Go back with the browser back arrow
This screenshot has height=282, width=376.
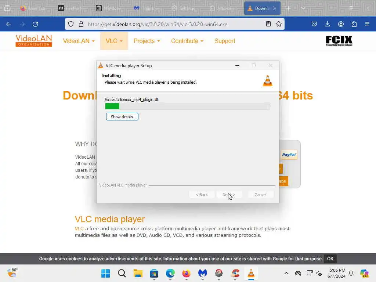click(9, 24)
